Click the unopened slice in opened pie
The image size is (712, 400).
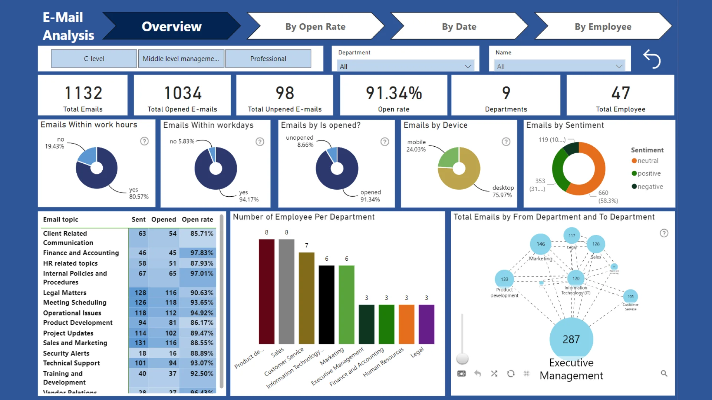(x=333, y=155)
